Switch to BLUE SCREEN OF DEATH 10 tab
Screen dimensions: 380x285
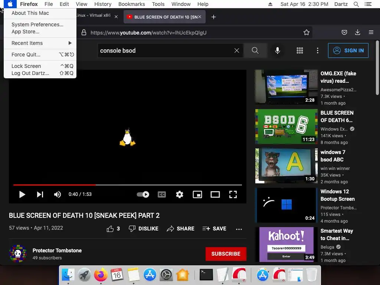tap(164, 17)
